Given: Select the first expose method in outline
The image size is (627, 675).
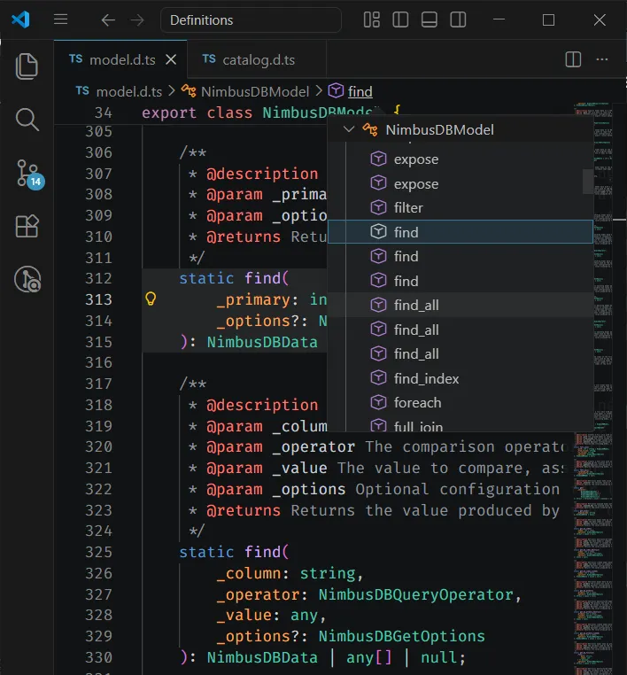Looking at the screenshot, I should tap(461, 159).
